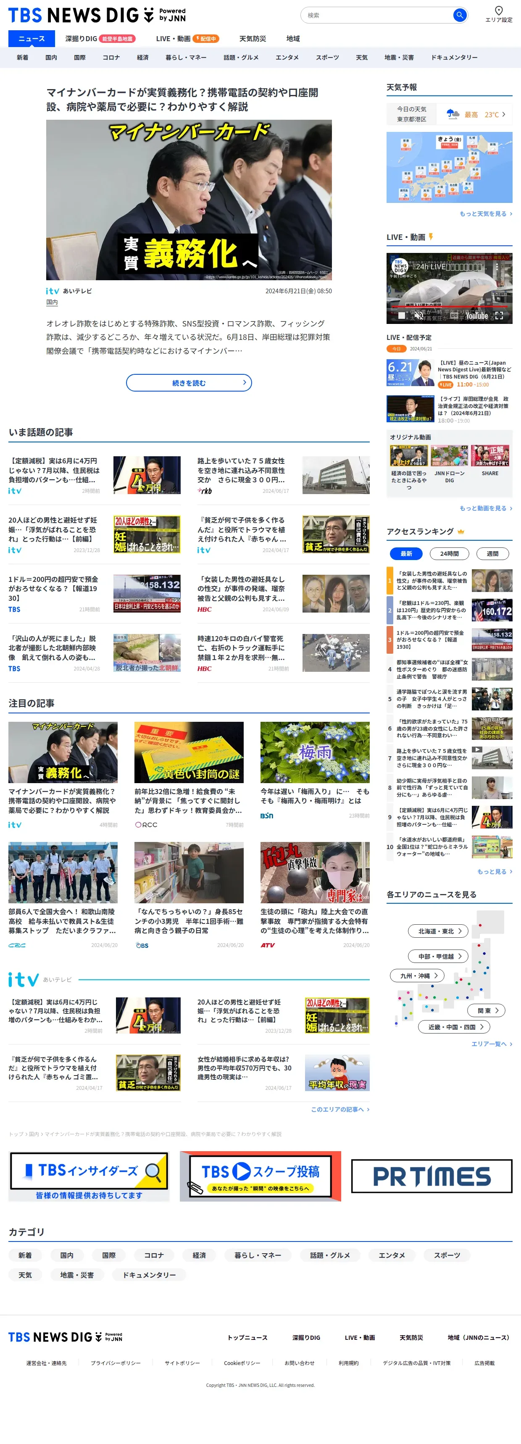Open the LIVE・動画 tab
The image size is (521, 1444).
(187, 39)
